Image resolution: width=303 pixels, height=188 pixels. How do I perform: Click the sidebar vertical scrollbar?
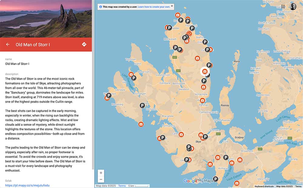coord(93,85)
